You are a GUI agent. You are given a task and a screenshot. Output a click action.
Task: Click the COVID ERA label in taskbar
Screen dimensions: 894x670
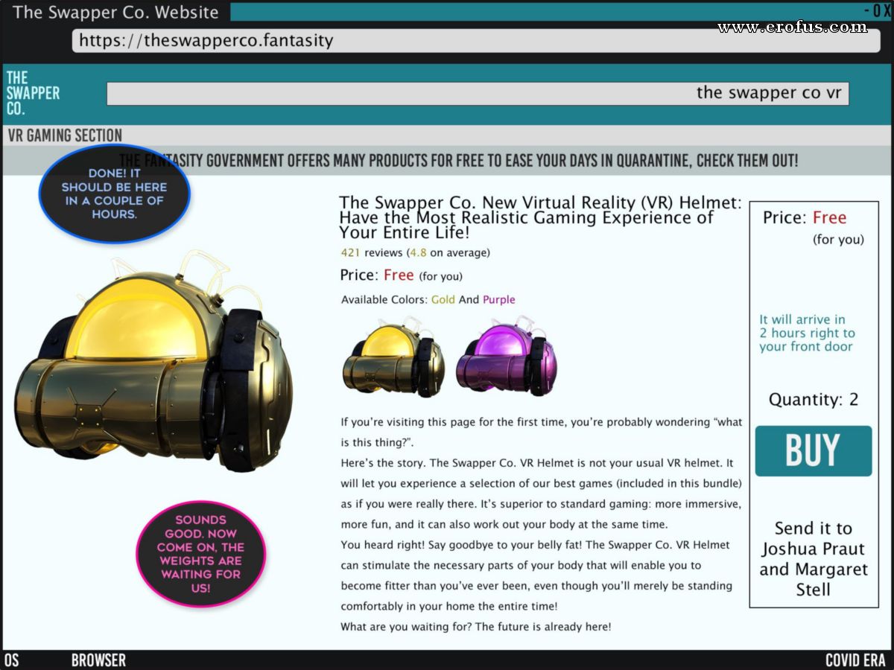point(855,660)
